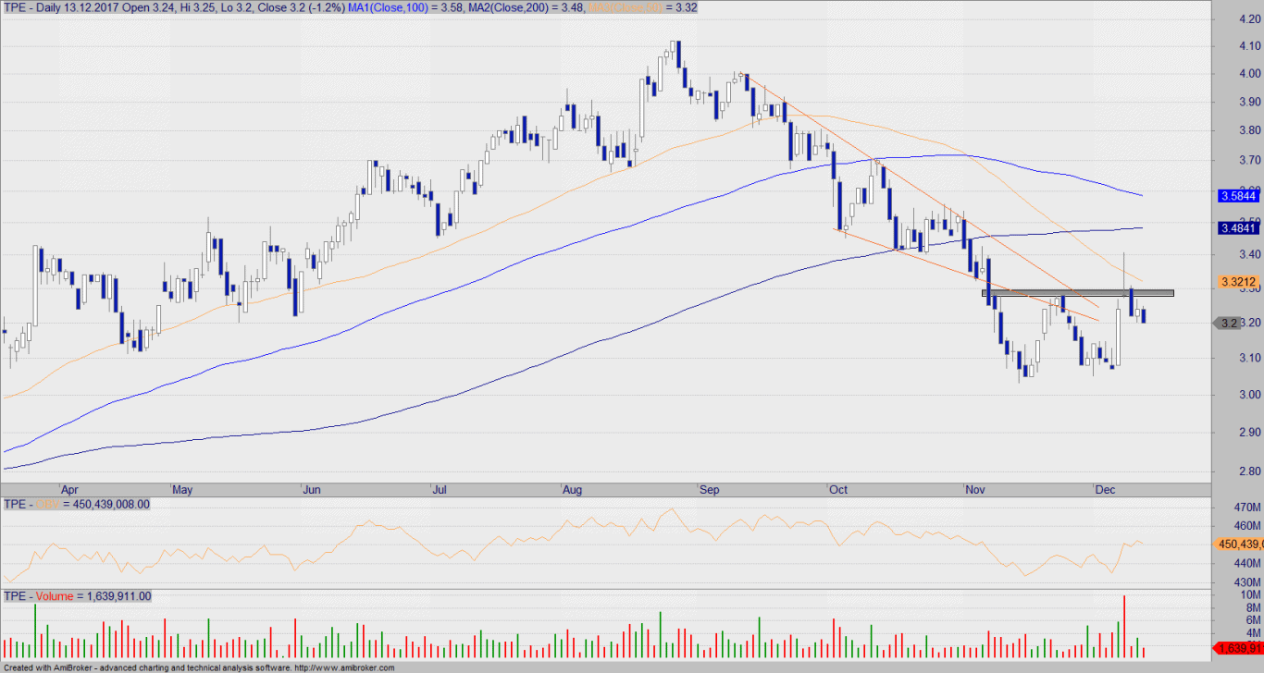This screenshot has width=1264, height=673.
Task: Select the TPE Volume pane title
Action: tap(78, 596)
